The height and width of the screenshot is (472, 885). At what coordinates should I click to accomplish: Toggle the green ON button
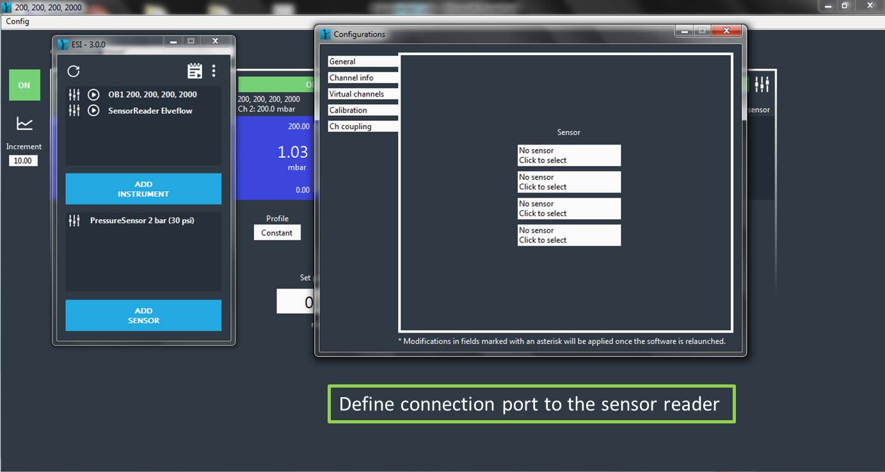click(24, 85)
